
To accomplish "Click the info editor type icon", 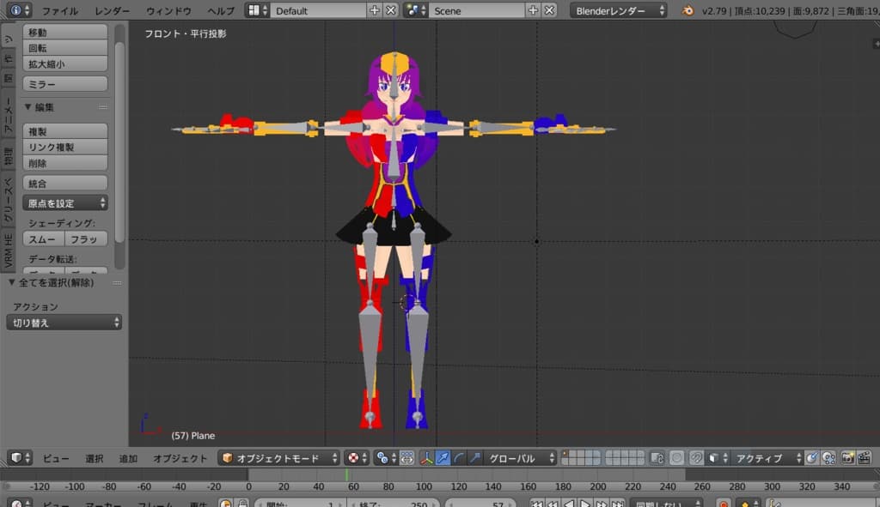I will 15,11.
